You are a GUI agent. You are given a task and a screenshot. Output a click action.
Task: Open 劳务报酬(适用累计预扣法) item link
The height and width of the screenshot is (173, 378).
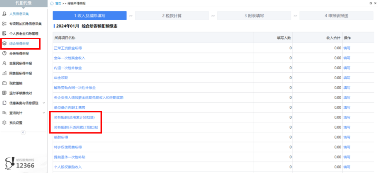[x=74, y=117]
